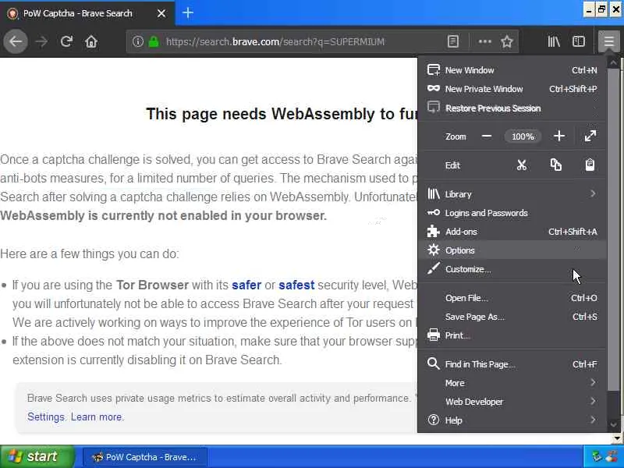Viewport: 624px width, 468px height.
Task: Click PoW Captcha taskbar button
Action: tap(145, 457)
